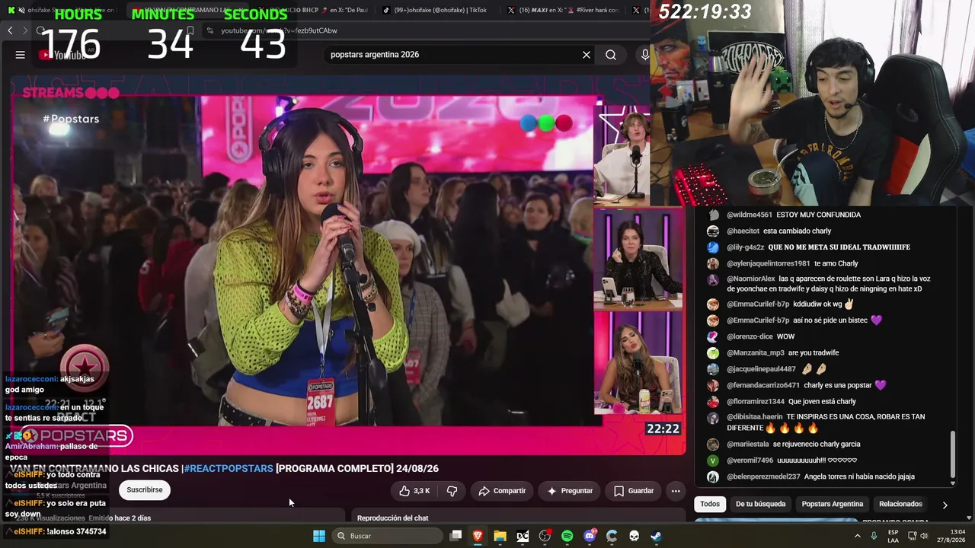Image resolution: width=975 pixels, height=548 pixels.
Task: Open the skull icon app on taskbar
Action: (x=634, y=536)
